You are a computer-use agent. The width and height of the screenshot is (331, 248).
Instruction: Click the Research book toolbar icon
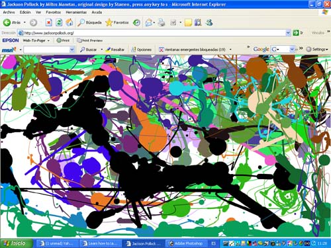(198, 22)
